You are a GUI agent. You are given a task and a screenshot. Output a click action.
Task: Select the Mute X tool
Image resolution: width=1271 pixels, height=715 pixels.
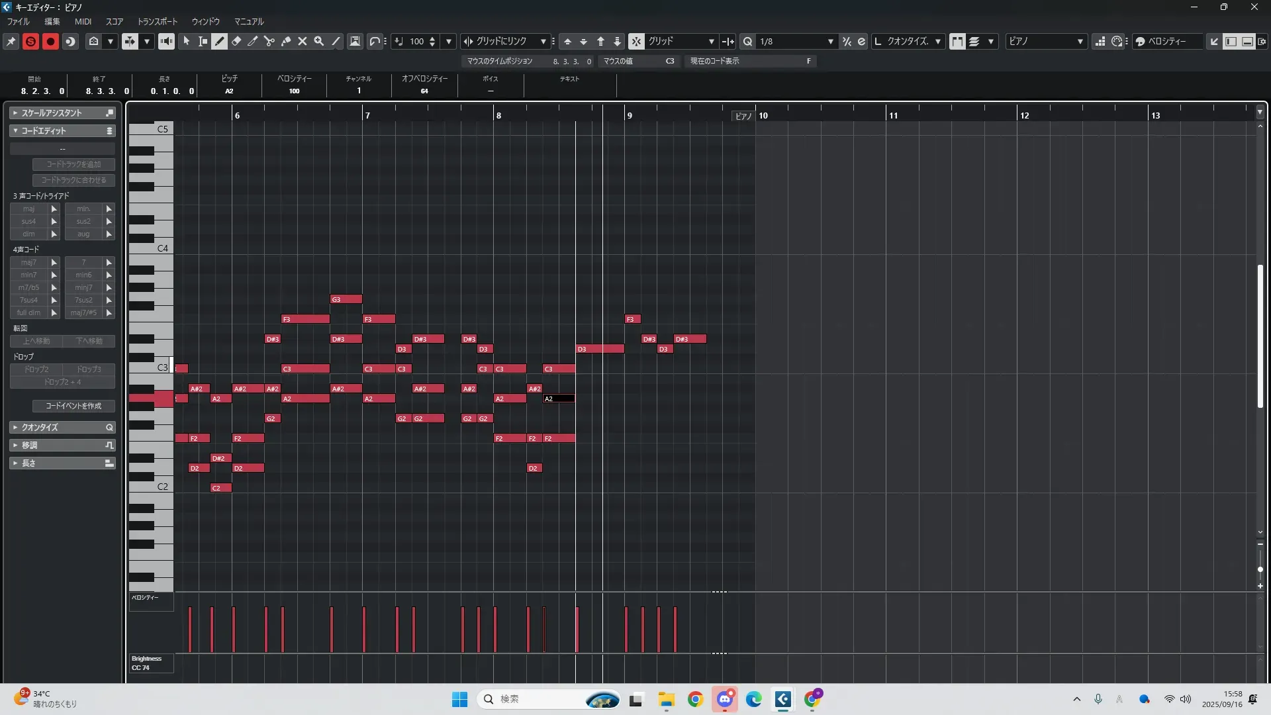(303, 41)
